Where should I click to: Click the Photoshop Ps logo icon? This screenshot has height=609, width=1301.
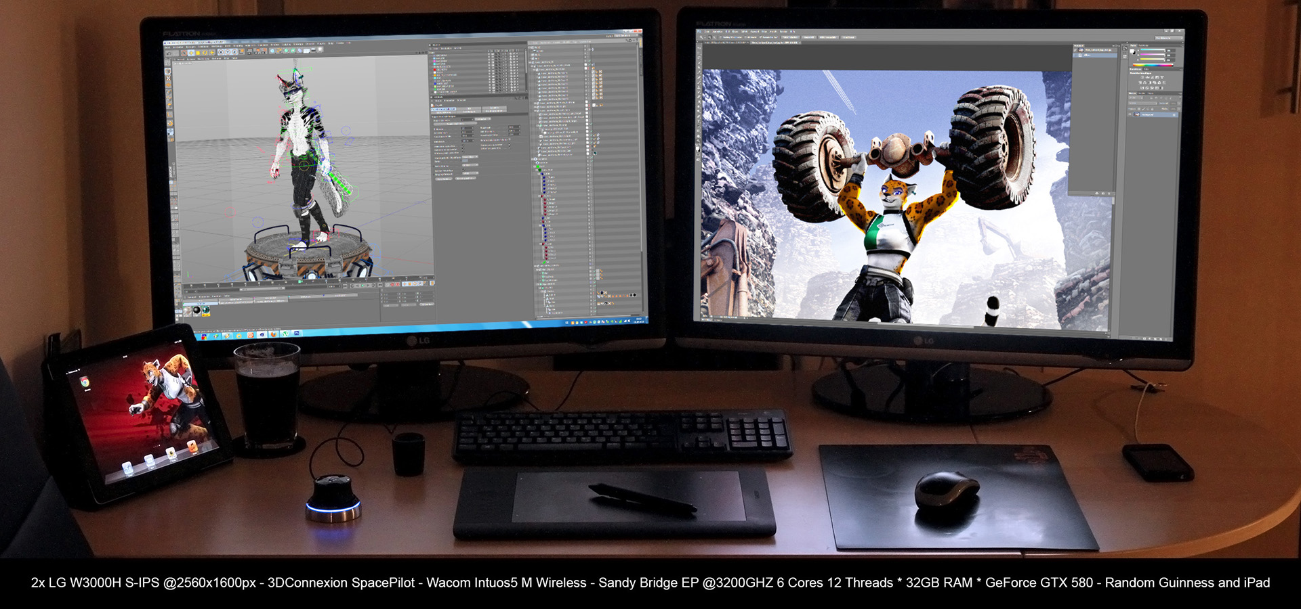(x=699, y=31)
